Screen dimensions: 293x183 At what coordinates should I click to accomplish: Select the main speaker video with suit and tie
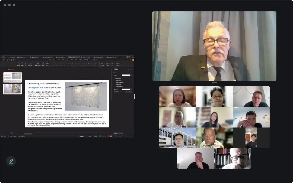coord(214,46)
